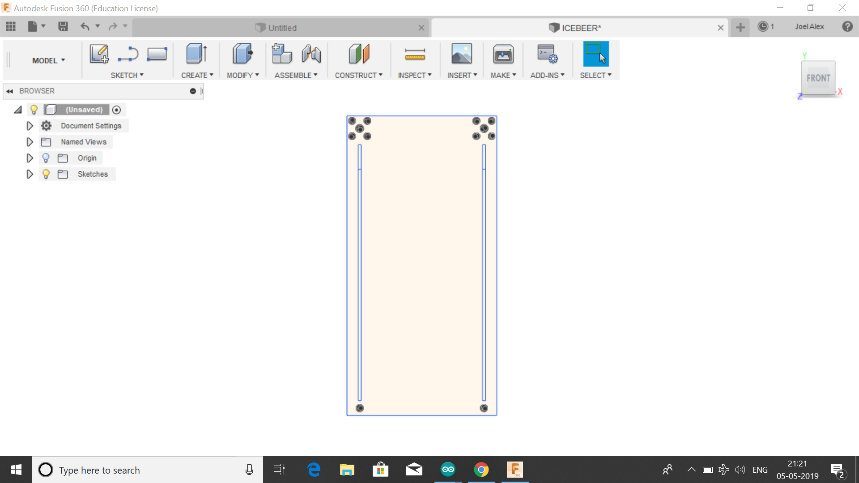The image size is (859, 483).
Task: Toggle visibility bulb for Sketches folder
Action: tap(46, 174)
